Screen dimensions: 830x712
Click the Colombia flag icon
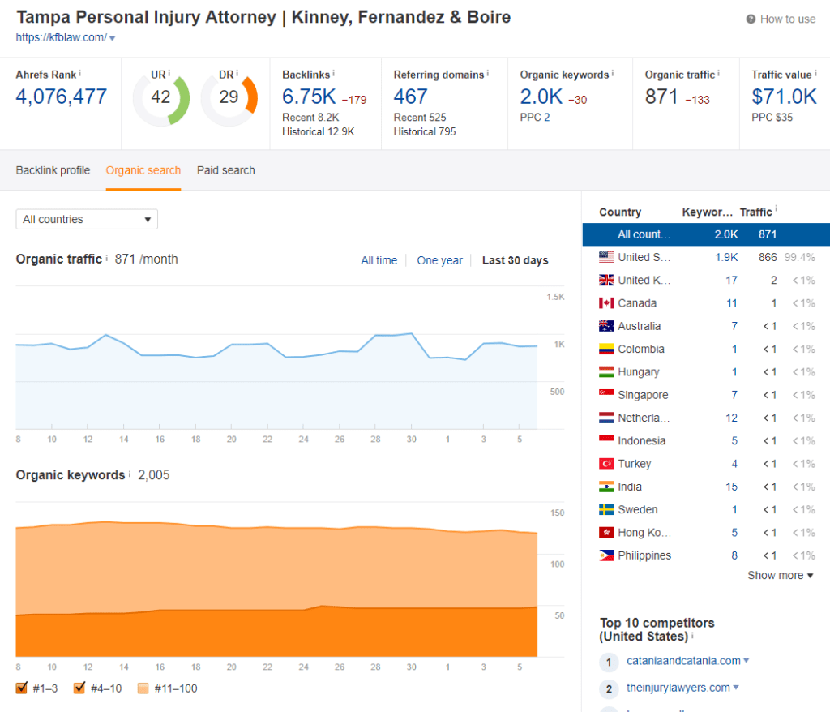(606, 349)
